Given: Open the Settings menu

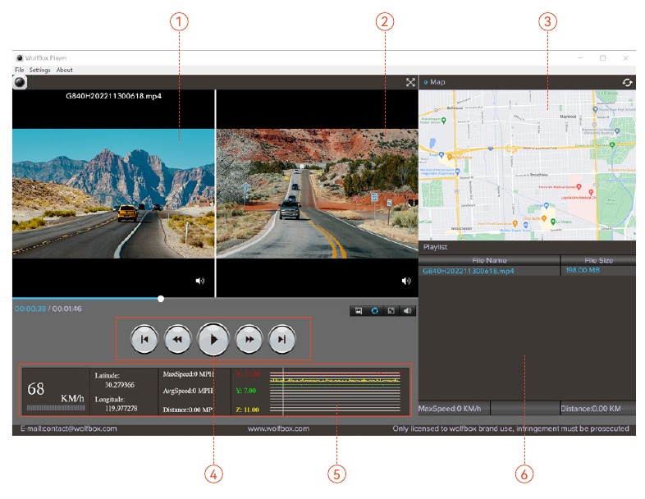Looking at the screenshot, I should coord(39,70).
